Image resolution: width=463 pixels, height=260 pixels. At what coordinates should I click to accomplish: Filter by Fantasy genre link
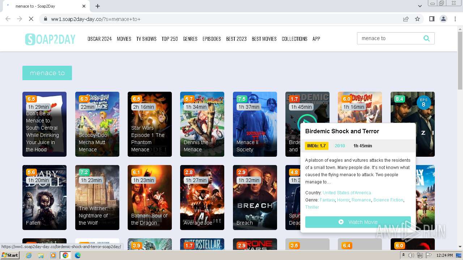[327, 200]
